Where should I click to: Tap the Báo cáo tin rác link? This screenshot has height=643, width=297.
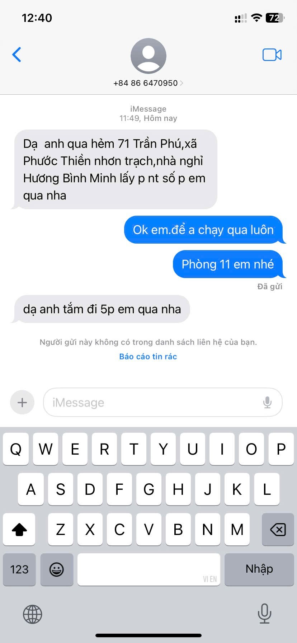click(x=148, y=356)
